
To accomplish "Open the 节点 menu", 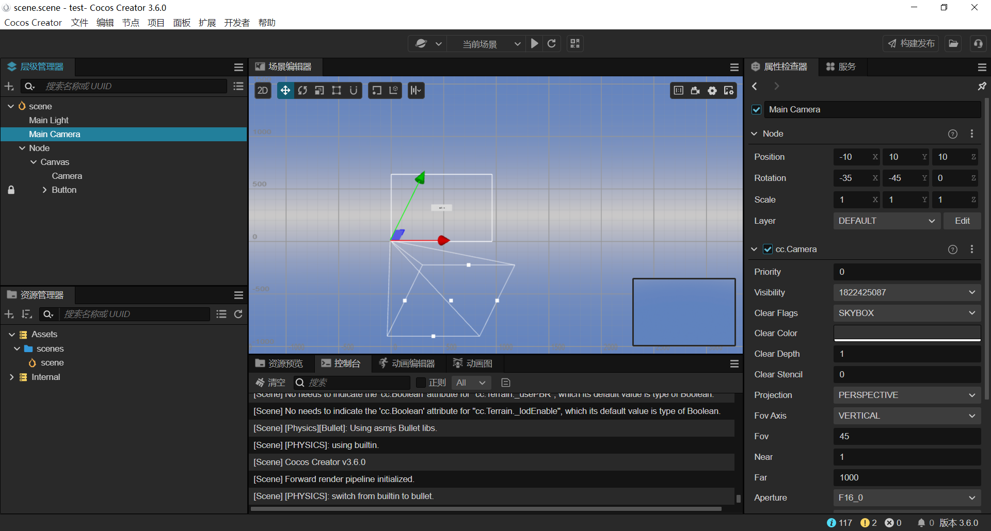I will (131, 23).
